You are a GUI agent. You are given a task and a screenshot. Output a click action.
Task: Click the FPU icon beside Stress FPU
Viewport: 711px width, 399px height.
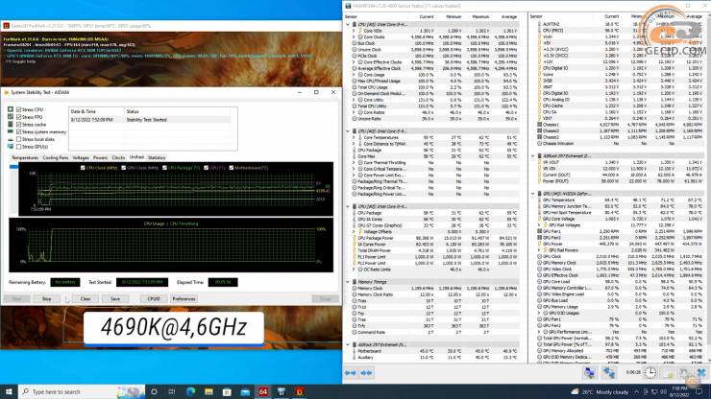pyautogui.click(x=11, y=117)
